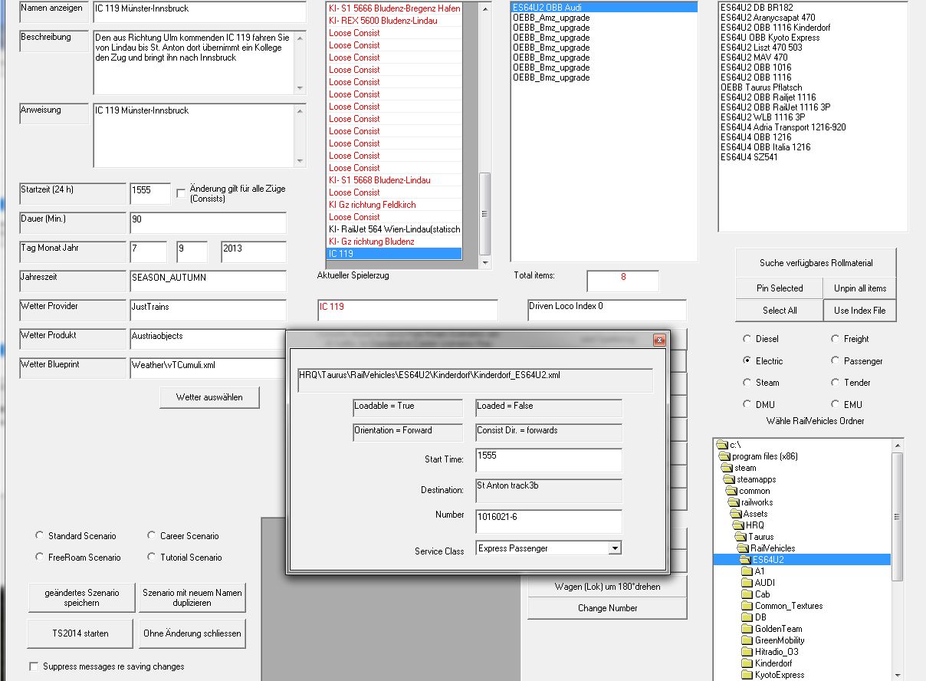
Task: Select 'ES64U Kyoto Express' entry
Action: [770, 38]
